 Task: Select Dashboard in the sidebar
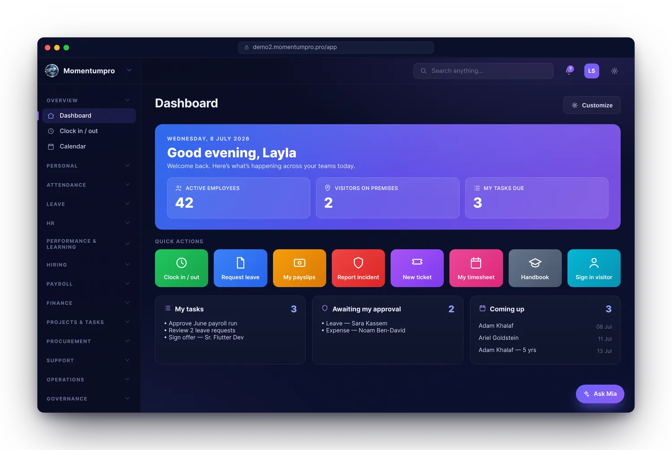point(89,116)
